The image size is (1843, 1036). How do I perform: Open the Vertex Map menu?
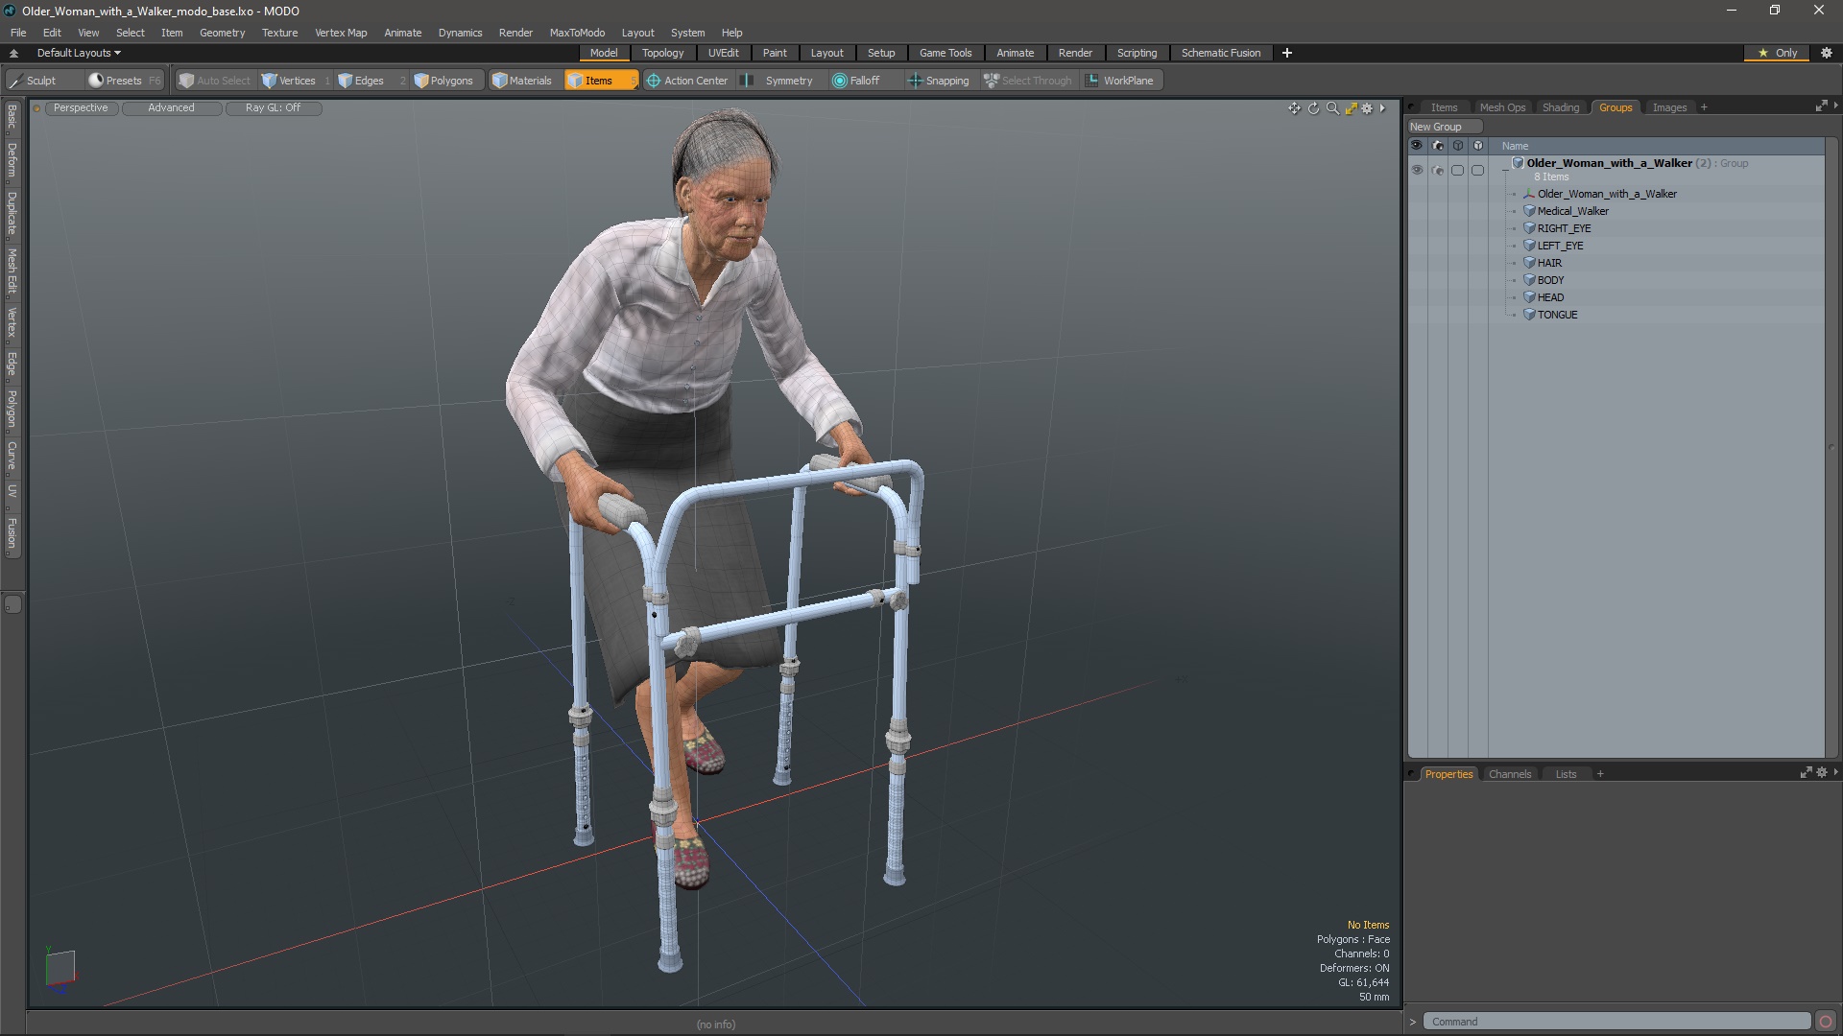click(341, 33)
